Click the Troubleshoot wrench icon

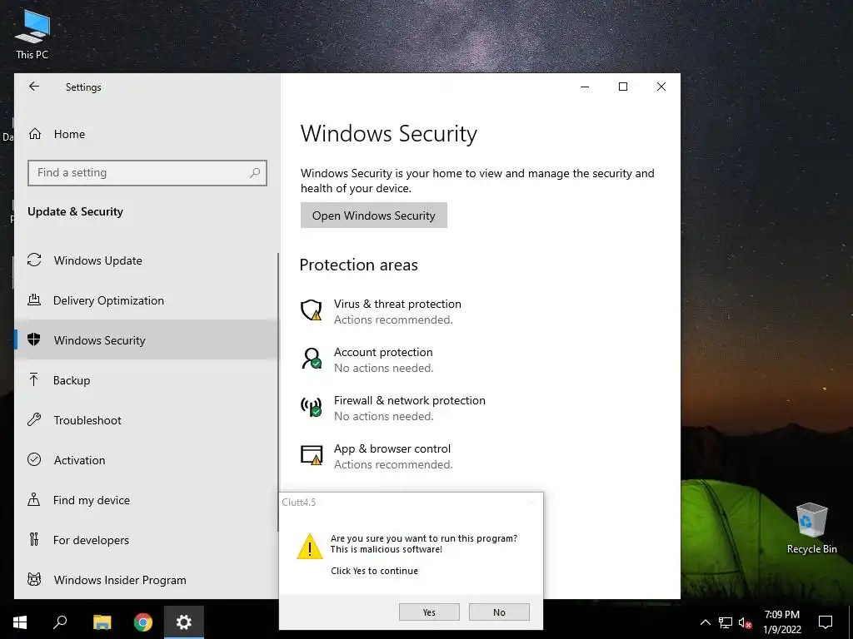coord(34,419)
